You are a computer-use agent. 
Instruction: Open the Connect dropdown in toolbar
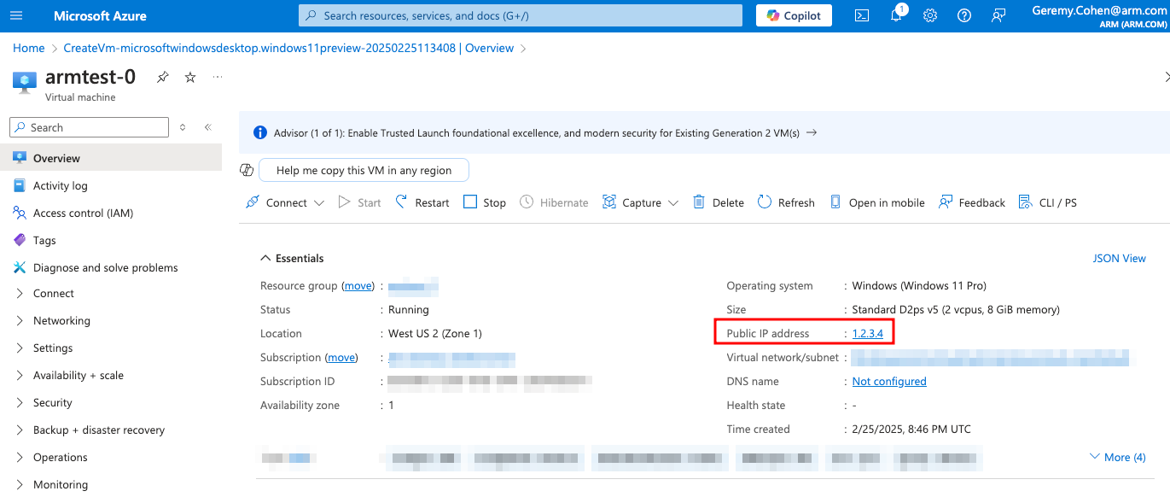click(x=285, y=202)
